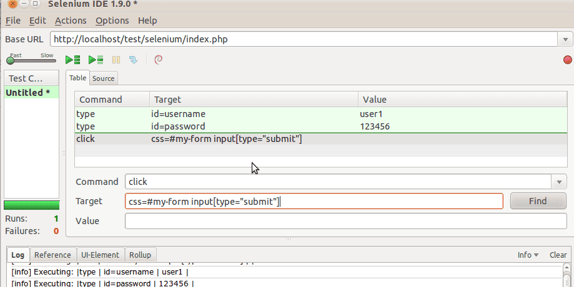Open the Info log level dropdown

point(528,255)
